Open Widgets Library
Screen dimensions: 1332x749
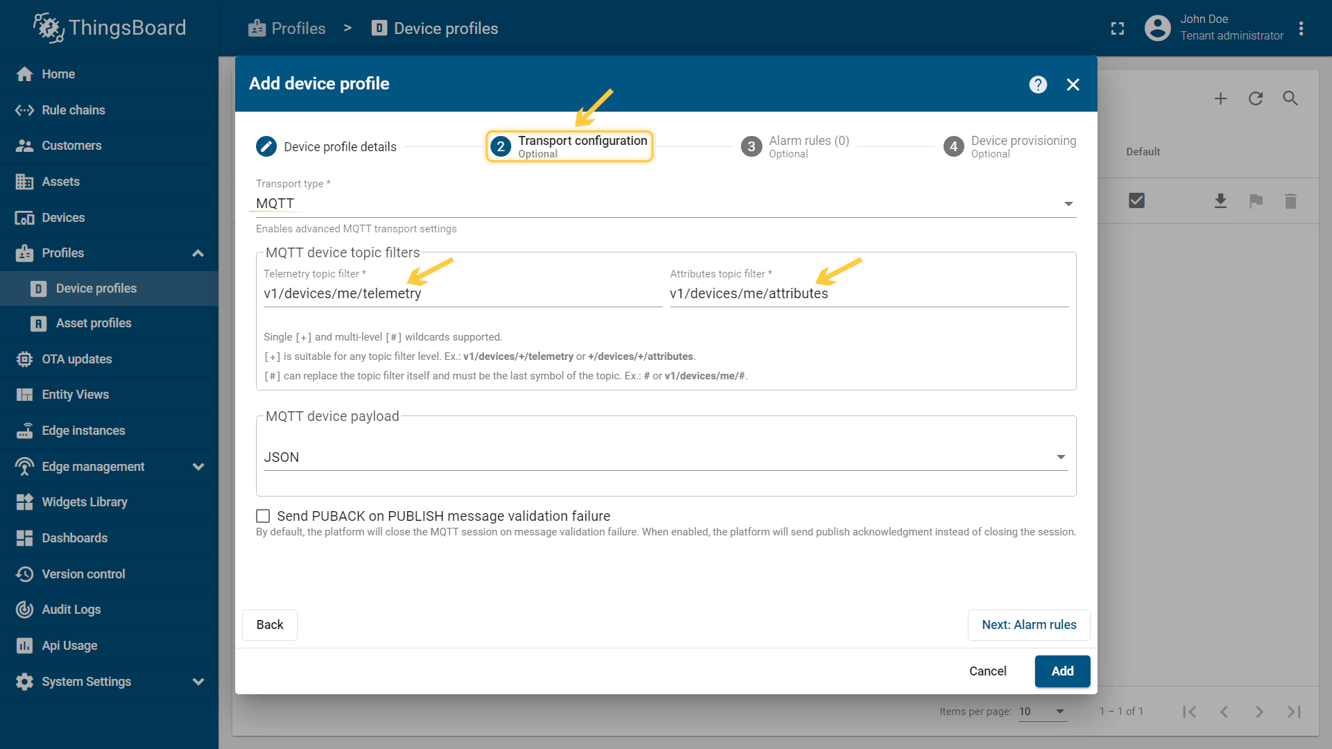coord(109,502)
